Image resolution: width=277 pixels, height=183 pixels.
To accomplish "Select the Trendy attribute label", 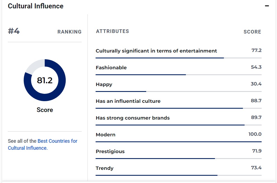I will [105, 168].
